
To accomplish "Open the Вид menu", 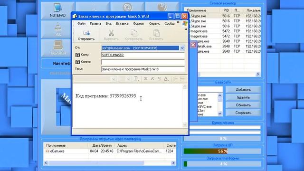I will [108, 23].
